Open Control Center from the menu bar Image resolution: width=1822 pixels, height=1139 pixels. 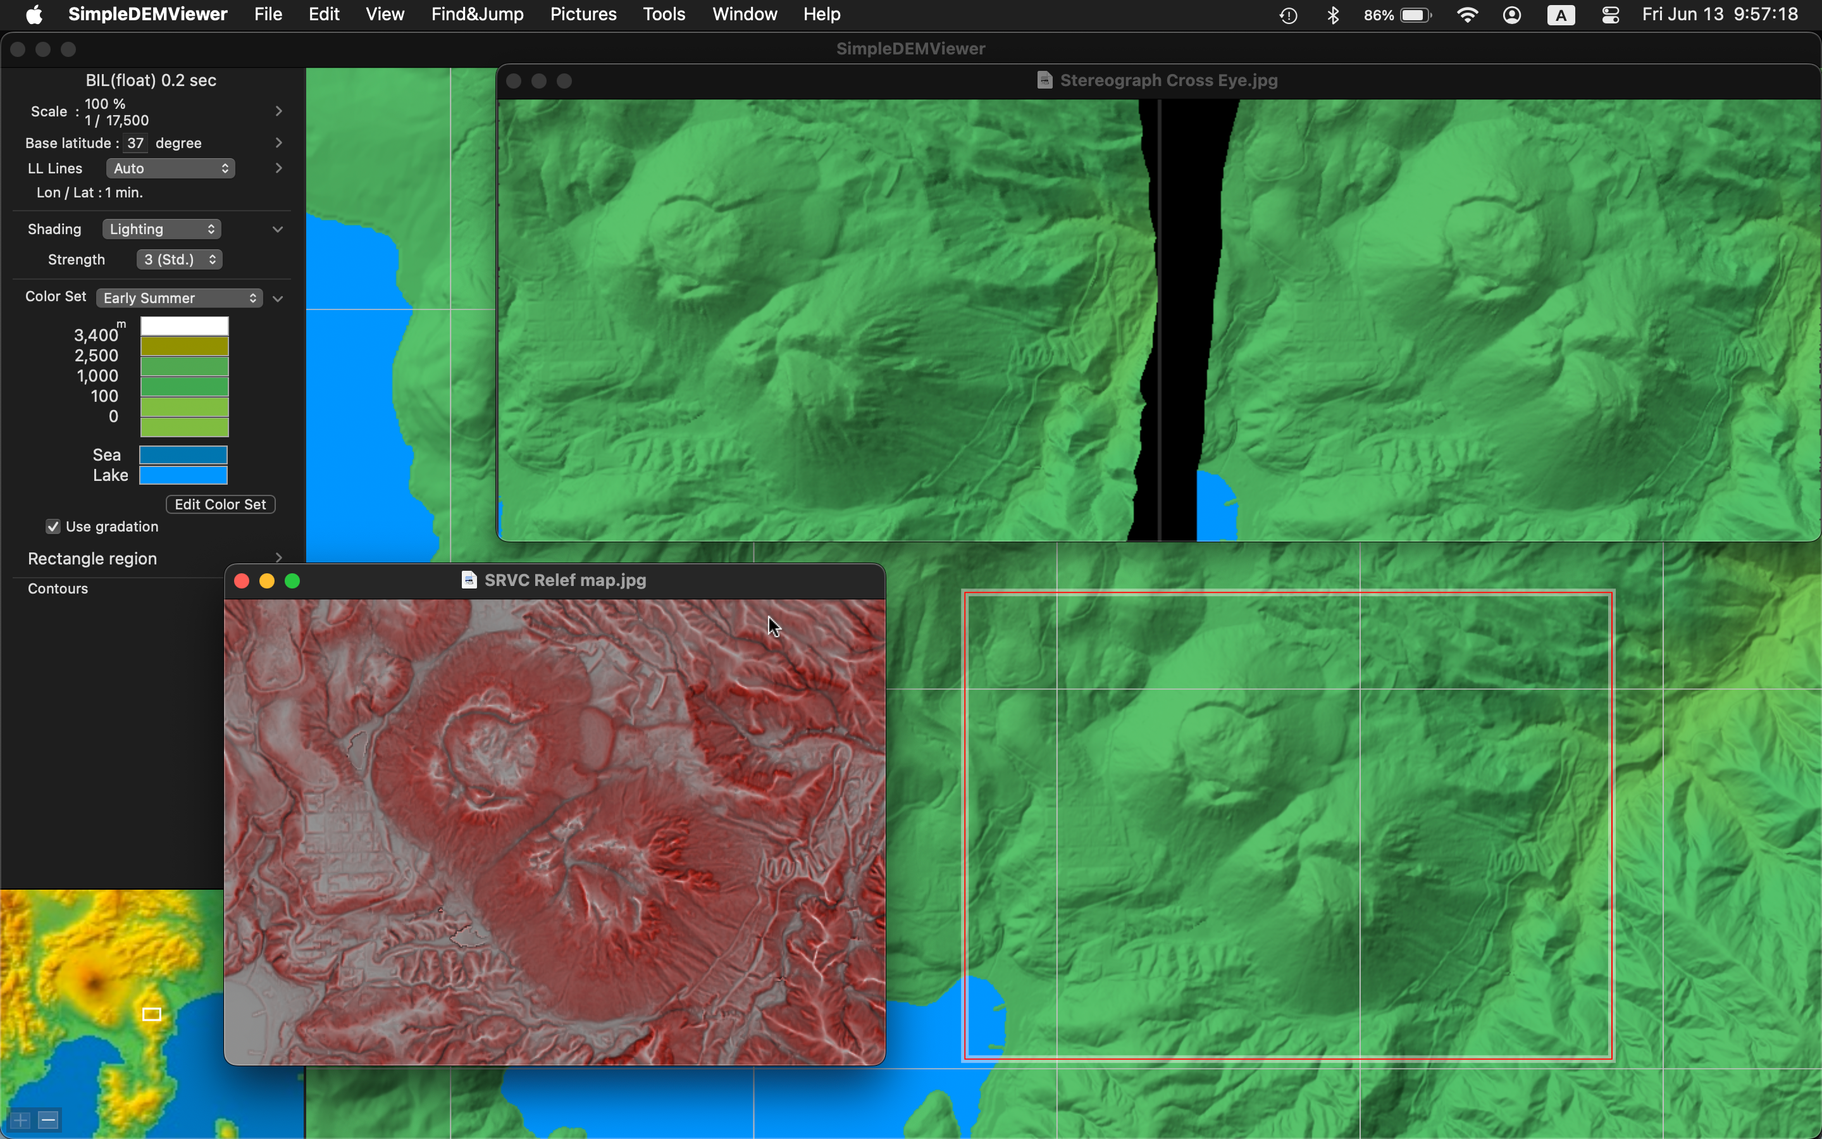click(1611, 15)
